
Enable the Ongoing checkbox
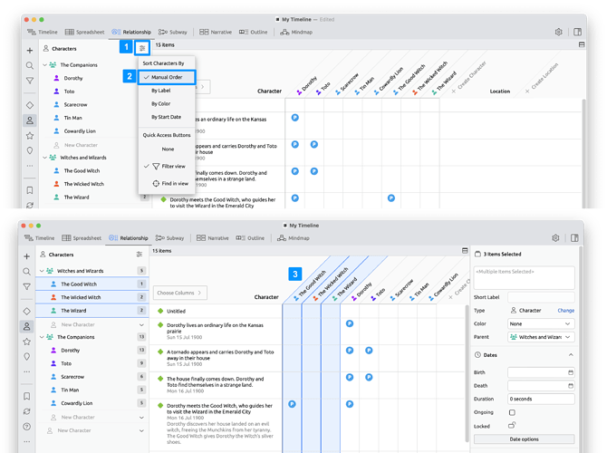[x=512, y=411]
